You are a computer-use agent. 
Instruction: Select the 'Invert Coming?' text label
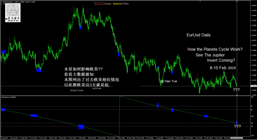click(x=221, y=60)
